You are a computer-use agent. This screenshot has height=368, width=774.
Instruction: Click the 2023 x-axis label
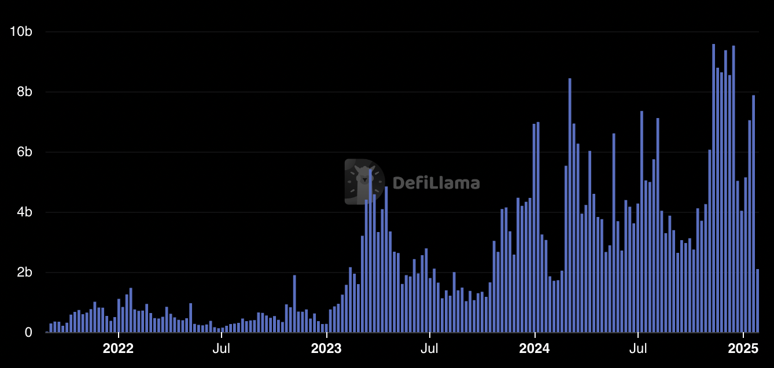327,349
